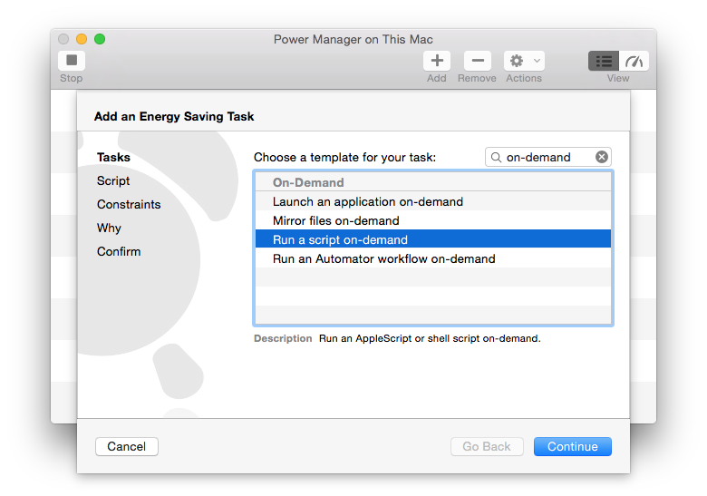Image resolution: width=707 pixels, height=496 pixels.
Task: Click the yellow minimize window button
Action: tap(82, 39)
